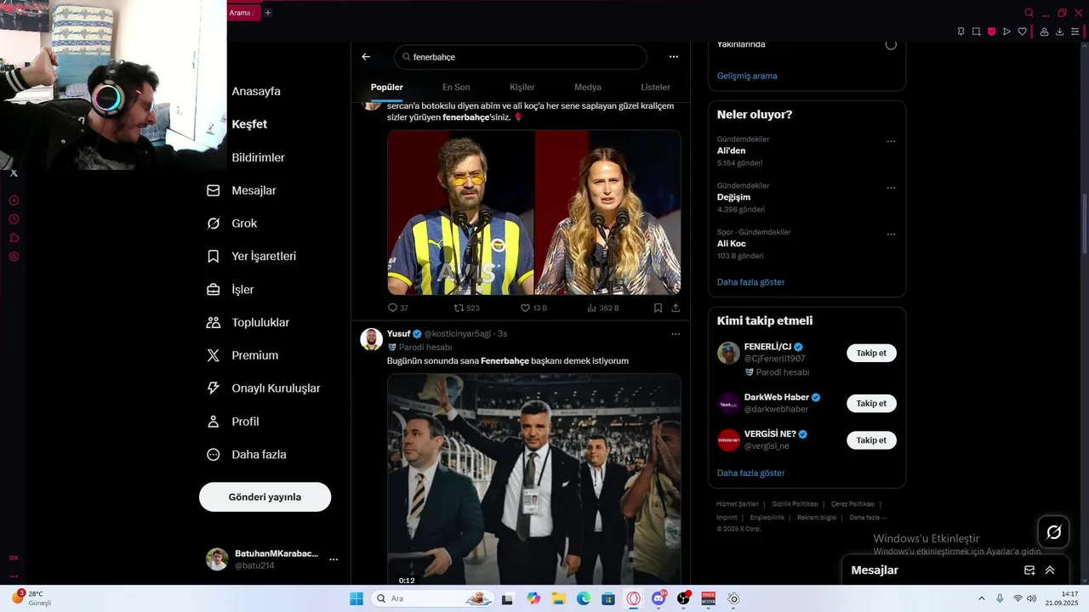Switch to the Popüler tab
The image size is (1089, 612).
pos(387,87)
